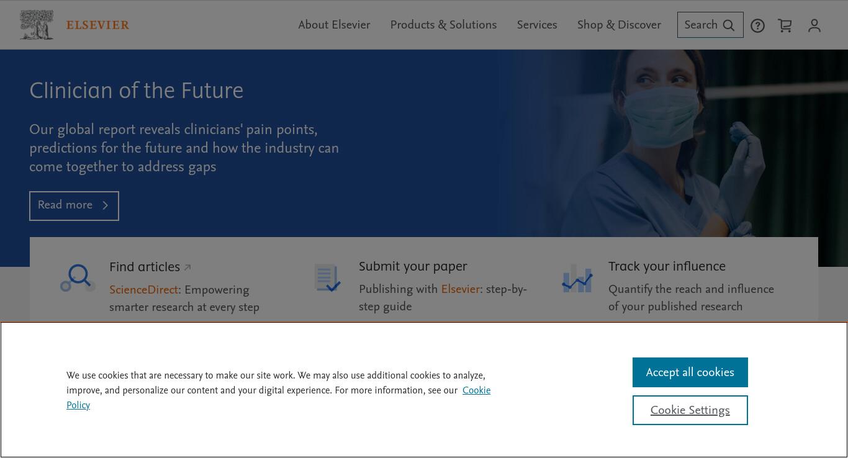Open the Products & Solutions menu
The width and height of the screenshot is (848, 458).
point(443,25)
